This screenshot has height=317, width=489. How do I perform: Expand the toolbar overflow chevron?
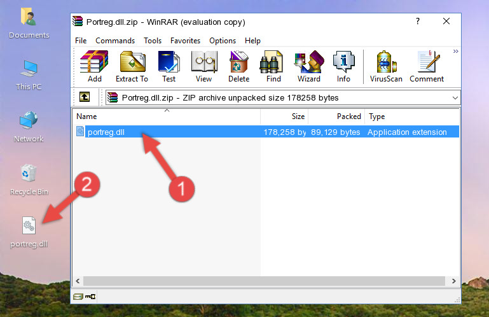click(456, 51)
